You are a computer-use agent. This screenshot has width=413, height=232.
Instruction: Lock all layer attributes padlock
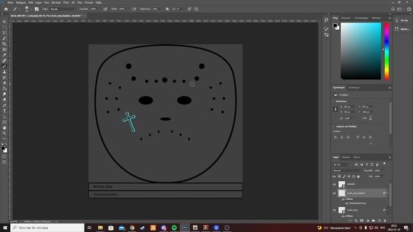click(x=358, y=177)
